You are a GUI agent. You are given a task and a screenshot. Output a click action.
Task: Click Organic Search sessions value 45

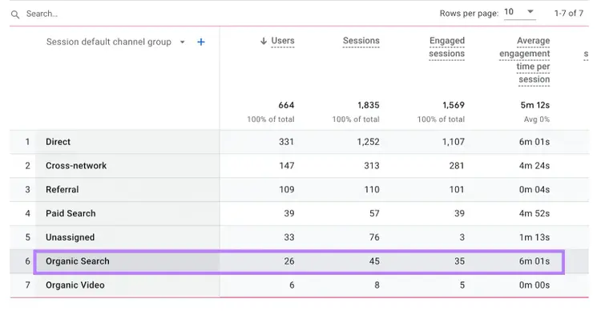click(x=374, y=261)
